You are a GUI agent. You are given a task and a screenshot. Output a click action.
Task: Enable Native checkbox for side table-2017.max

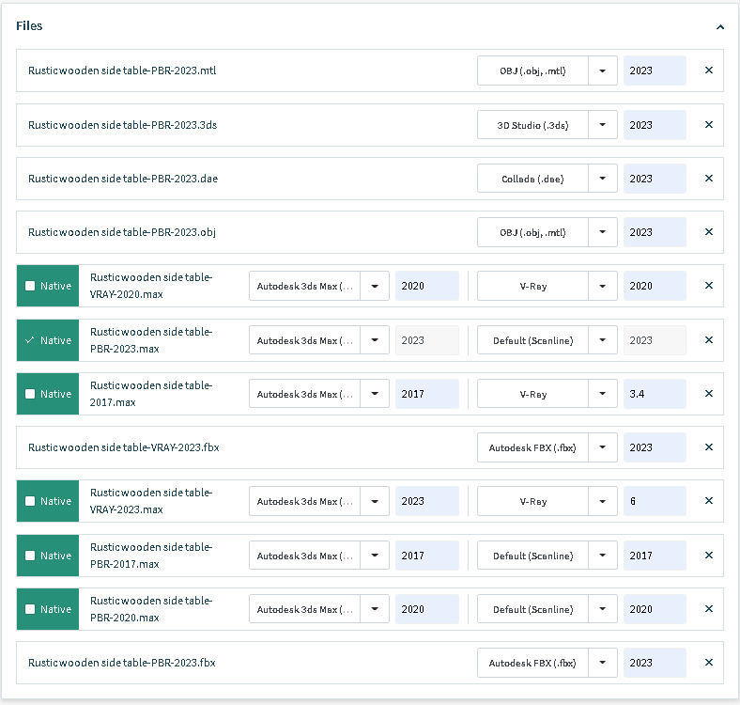click(30, 394)
